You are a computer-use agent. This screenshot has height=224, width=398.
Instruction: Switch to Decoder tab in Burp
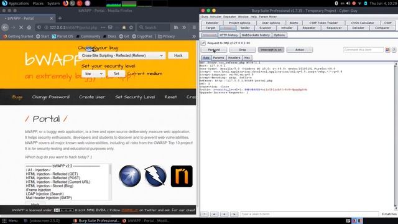(358, 28)
